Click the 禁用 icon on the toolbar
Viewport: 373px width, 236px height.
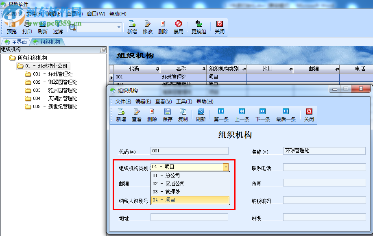179,27
